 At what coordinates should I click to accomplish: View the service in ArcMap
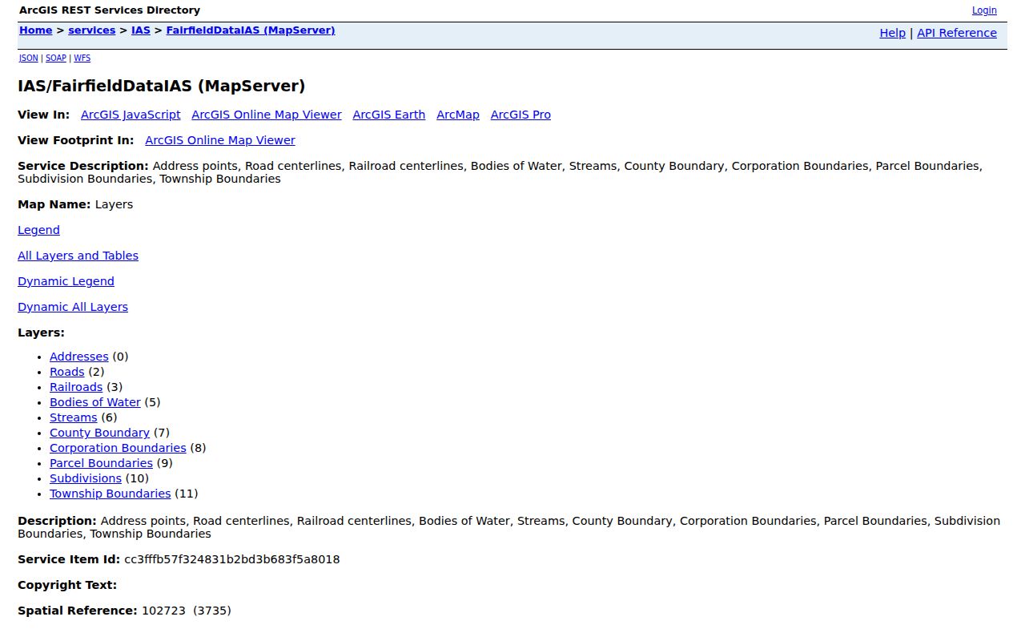click(x=458, y=115)
